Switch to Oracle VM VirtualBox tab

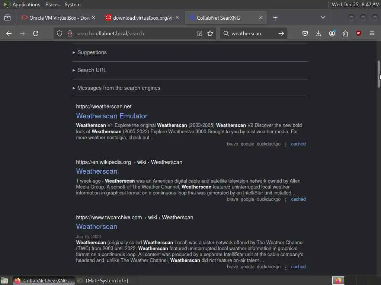coord(58,18)
